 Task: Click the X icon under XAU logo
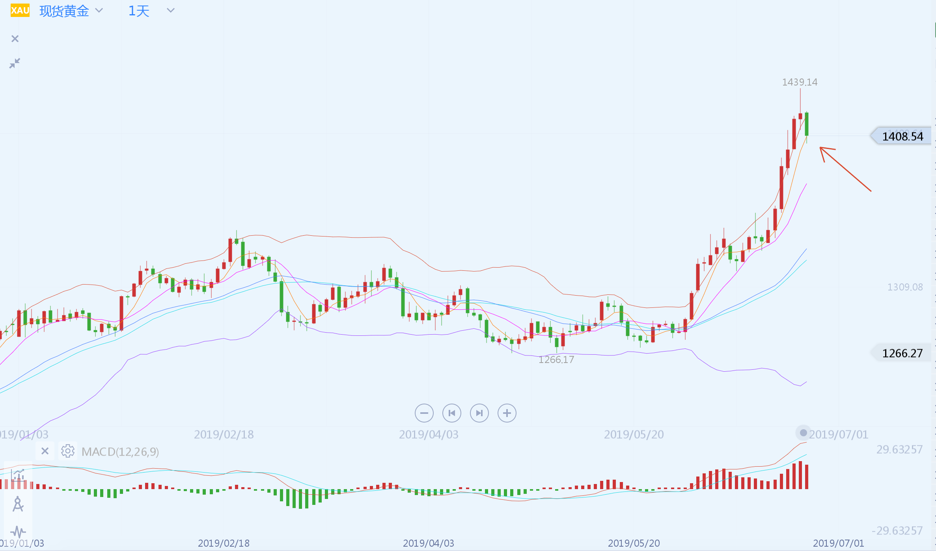click(15, 39)
